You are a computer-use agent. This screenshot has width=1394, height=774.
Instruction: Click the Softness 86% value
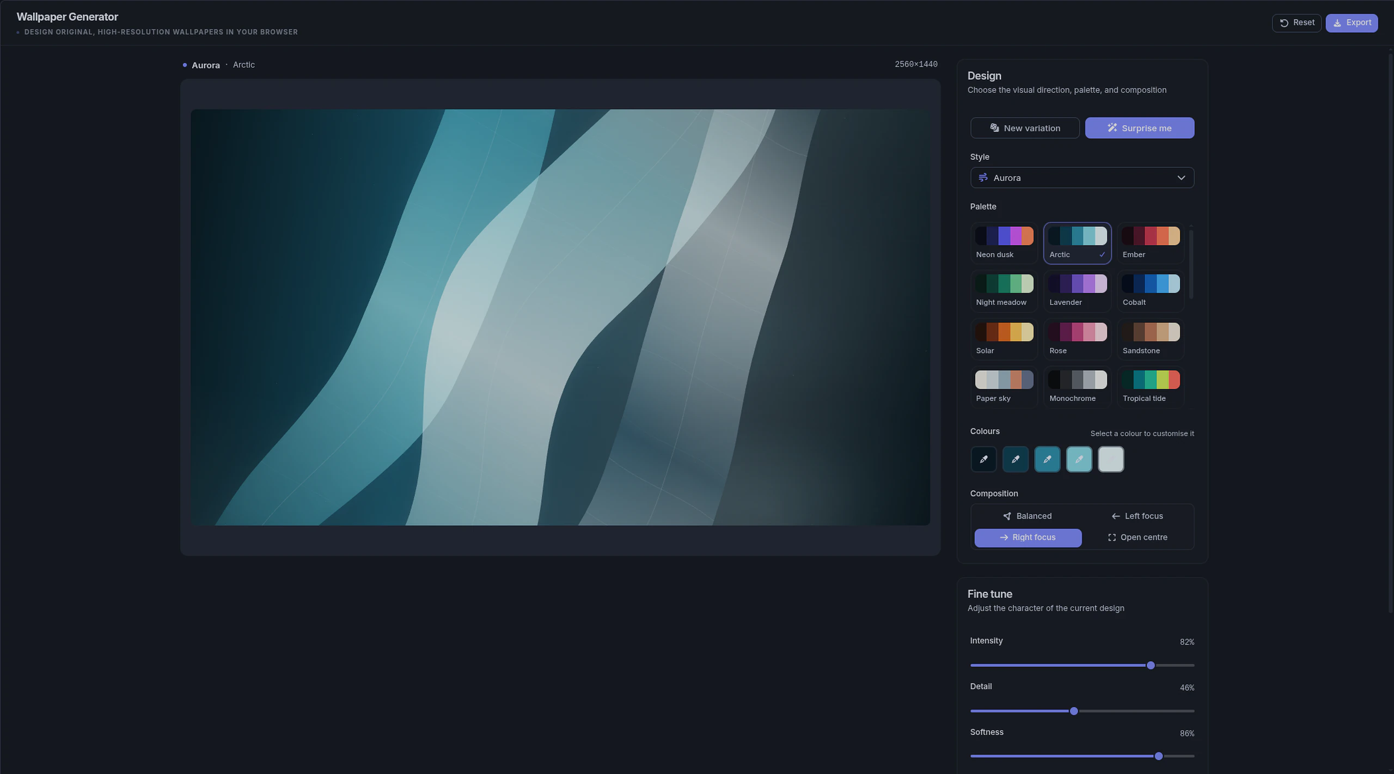(x=1187, y=734)
